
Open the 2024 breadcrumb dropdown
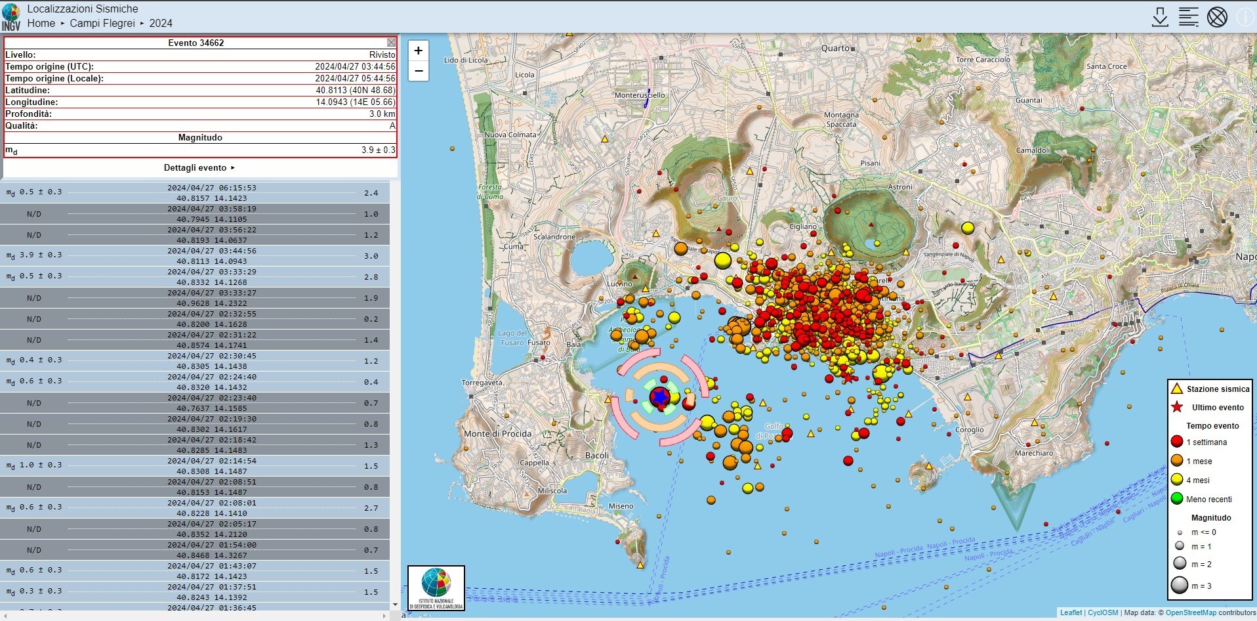161,23
